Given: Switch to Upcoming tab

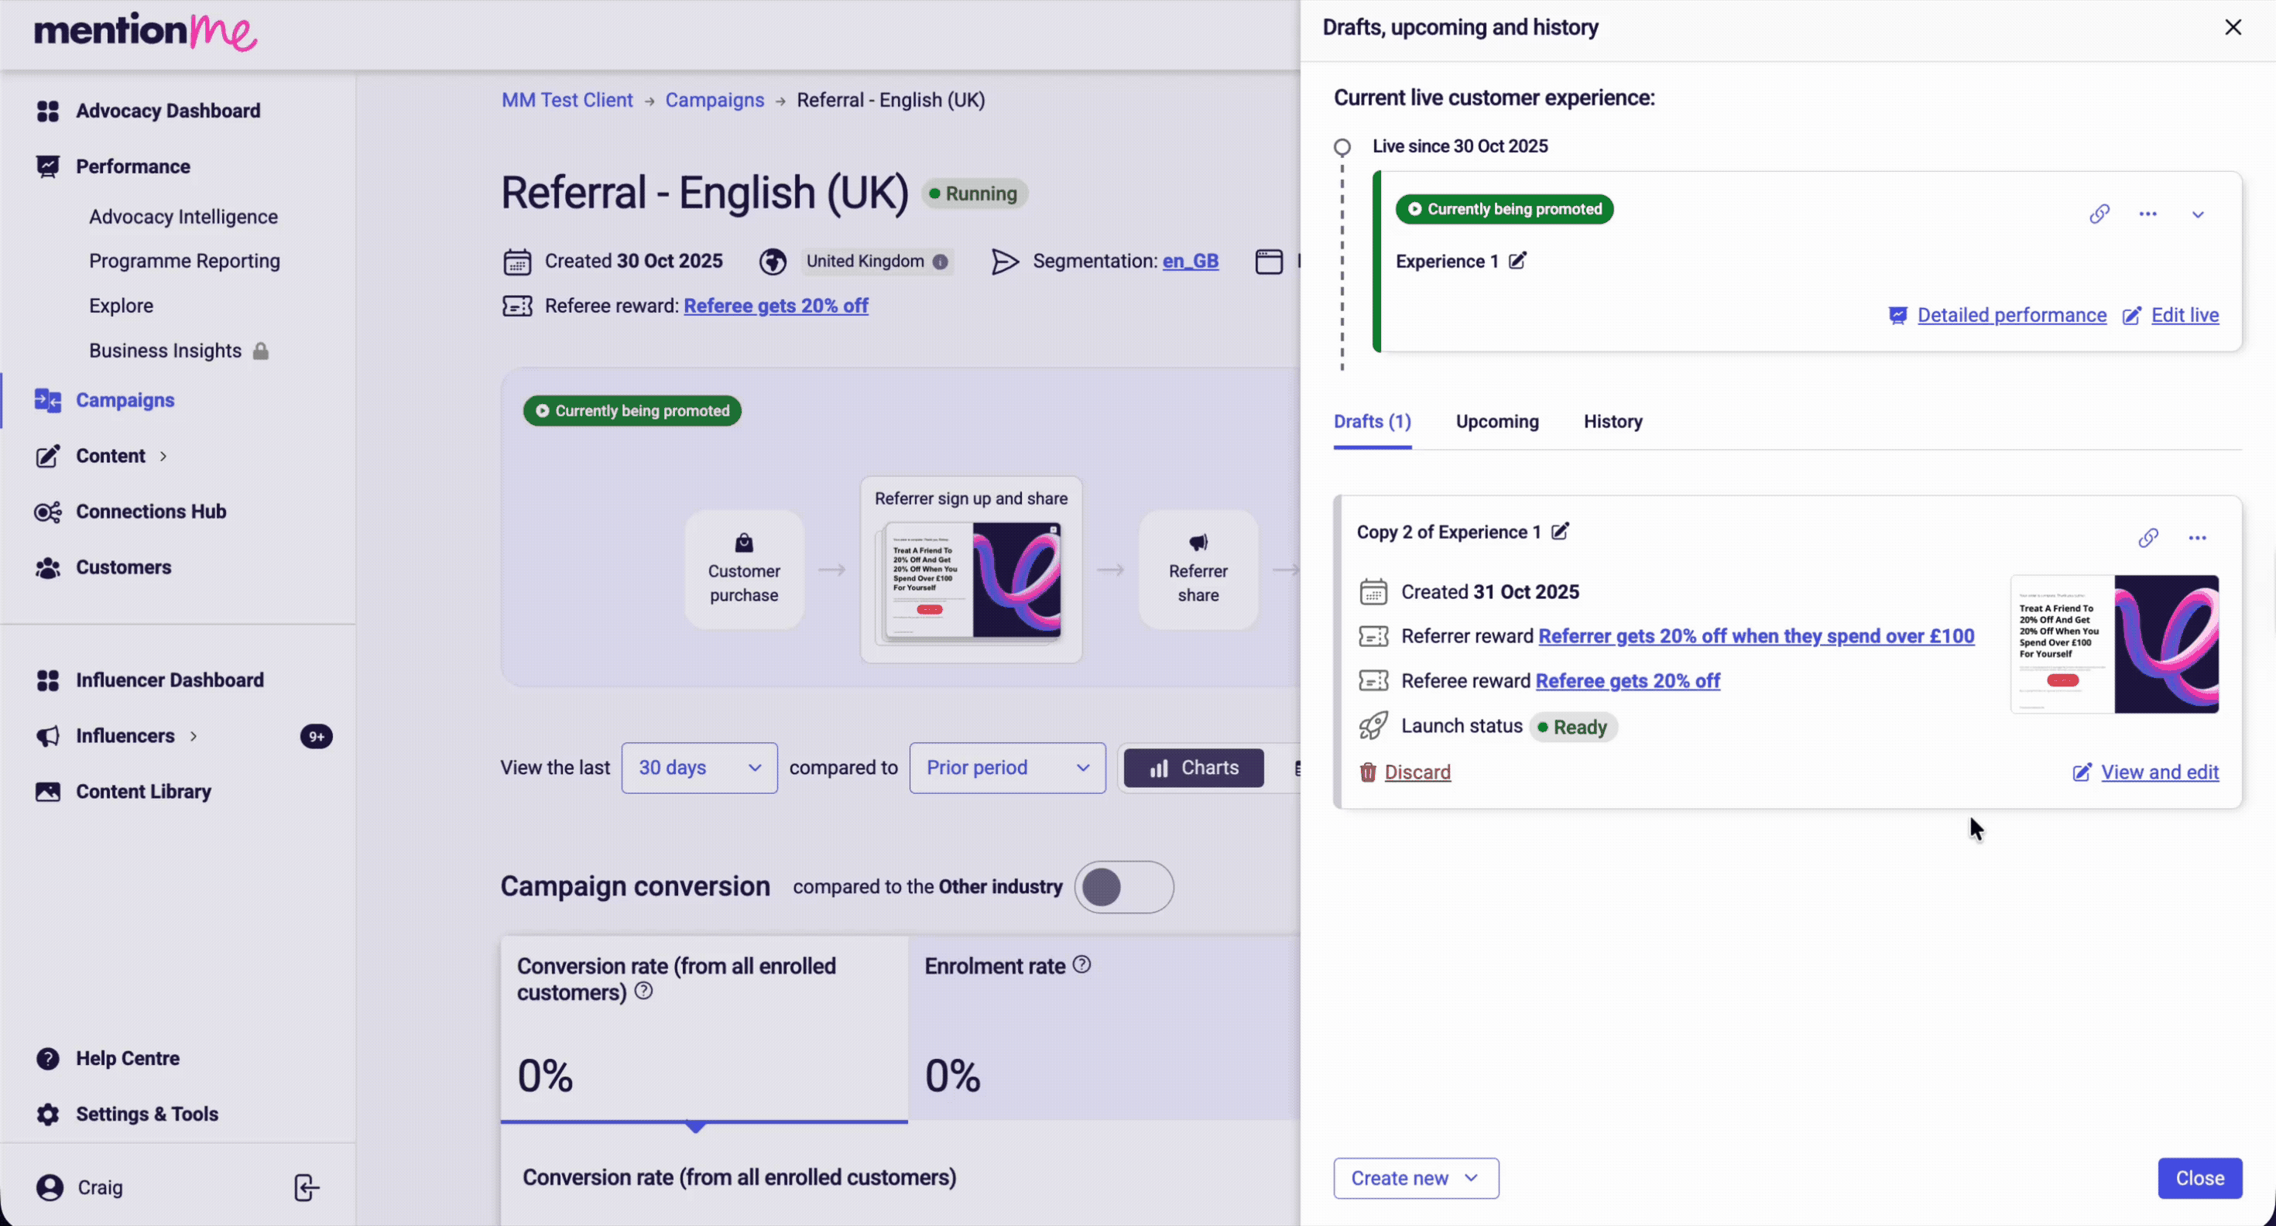Looking at the screenshot, I should click(1496, 421).
